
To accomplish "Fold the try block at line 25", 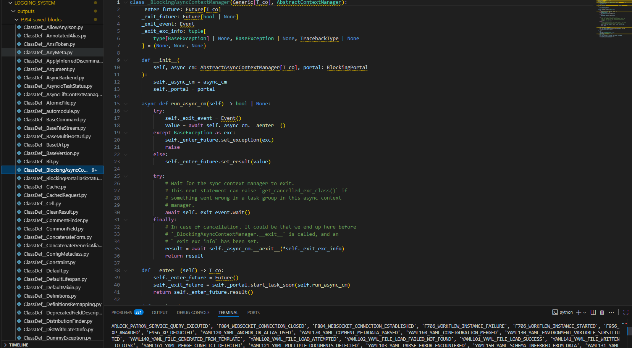I will pos(125,176).
